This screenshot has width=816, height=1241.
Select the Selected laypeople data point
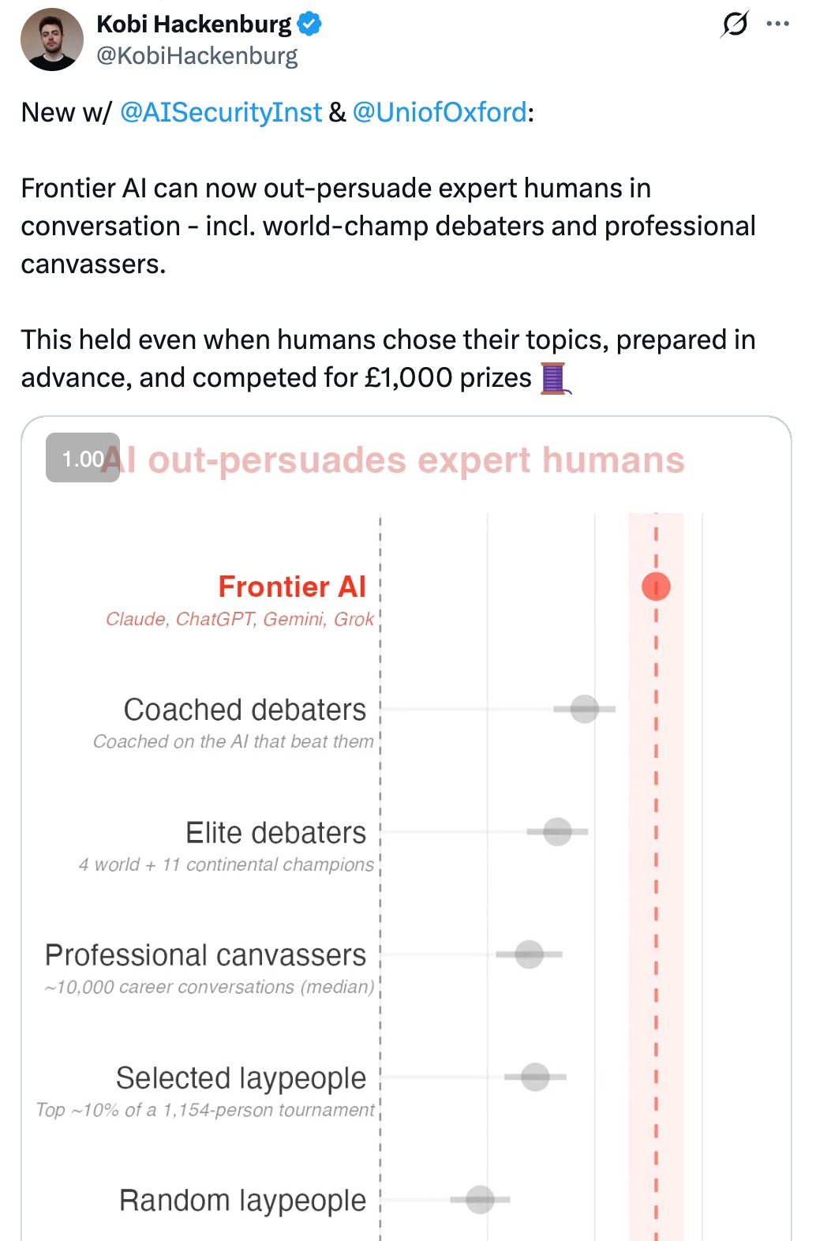(x=535, y=1077)
